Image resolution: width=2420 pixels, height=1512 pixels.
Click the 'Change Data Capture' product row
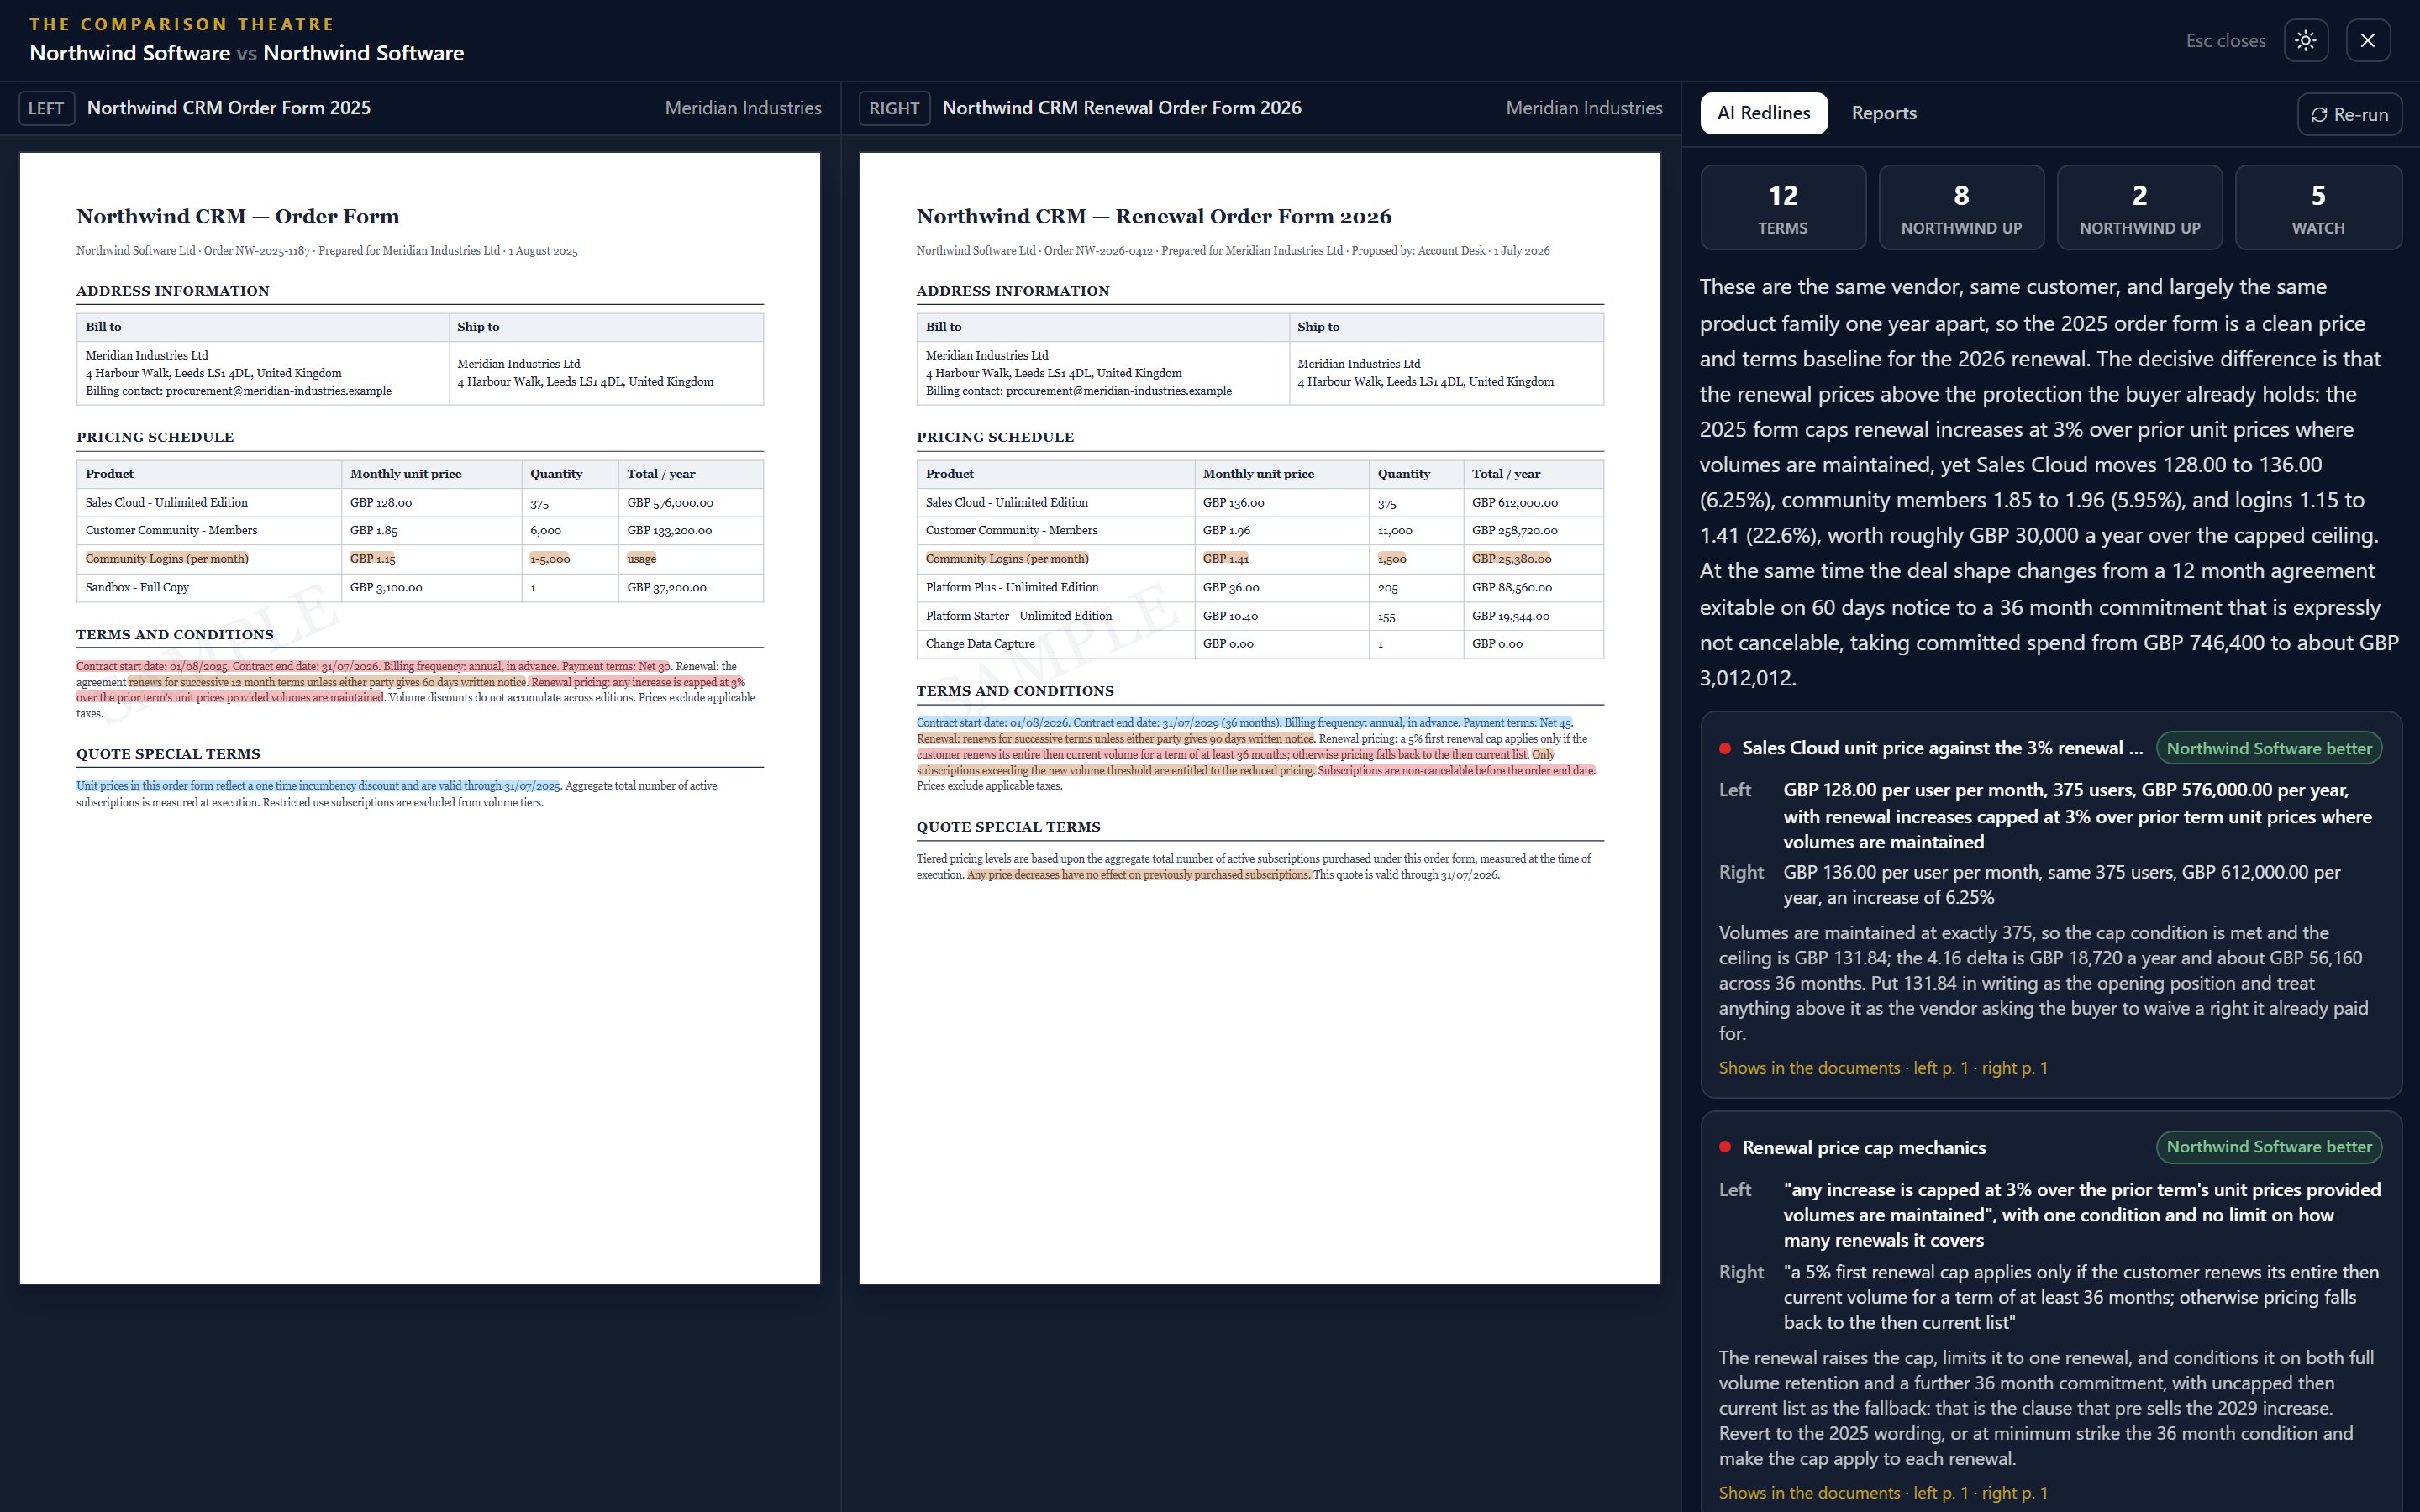coord(1260,644)
